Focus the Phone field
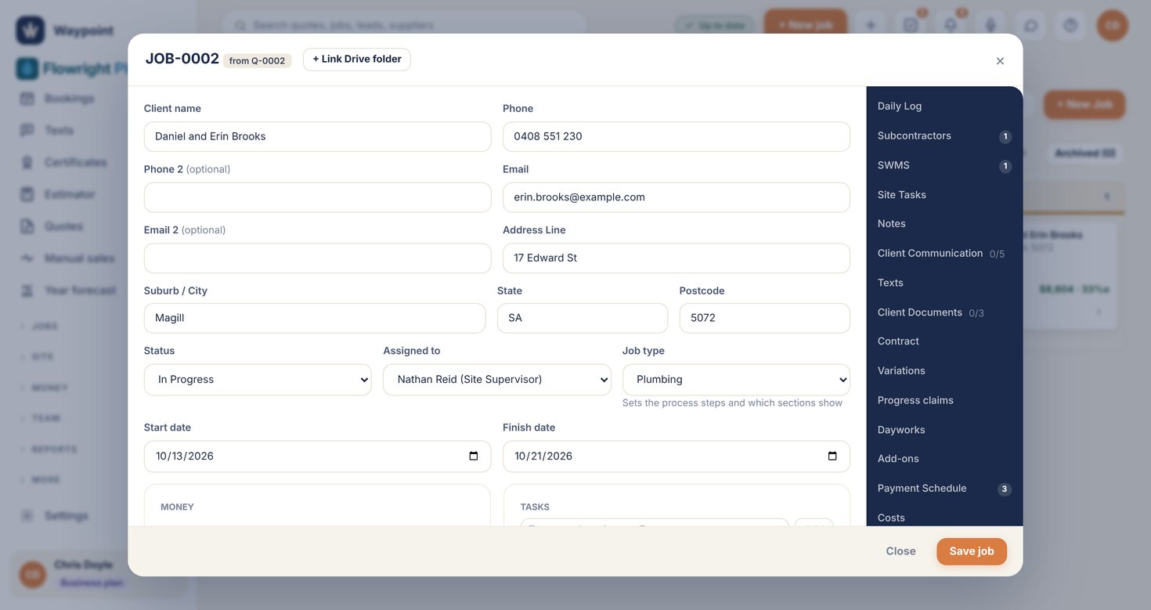 (677, 136)
